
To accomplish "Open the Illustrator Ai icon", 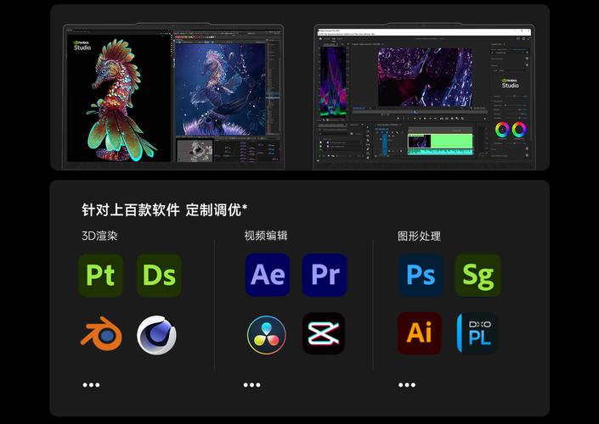I will 420,333.
